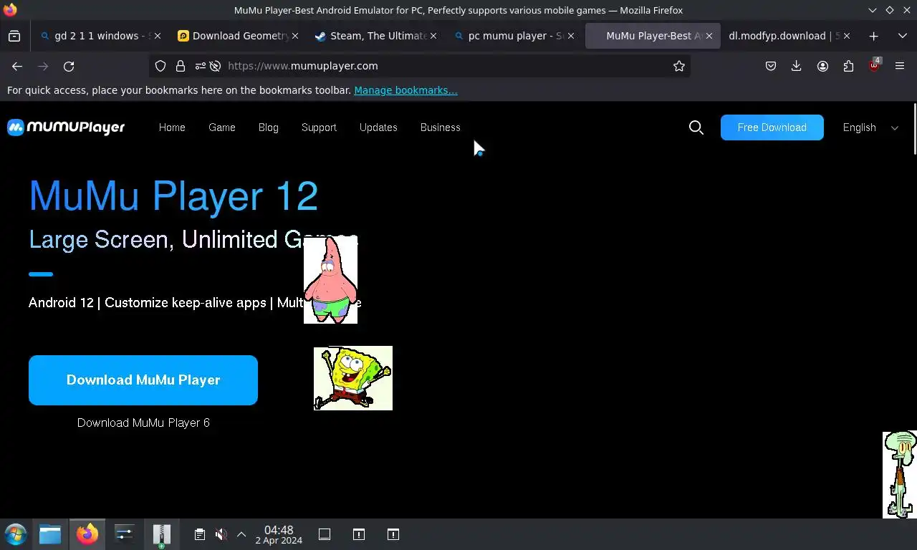Bookmark this page with the star
The height and width of the screenshot is (550, 917).
(679, 66)
